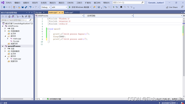The height and width of the screenshot is (104, 185).
Task: Click the uncomment selected lines icon
Action: [117, 7]
